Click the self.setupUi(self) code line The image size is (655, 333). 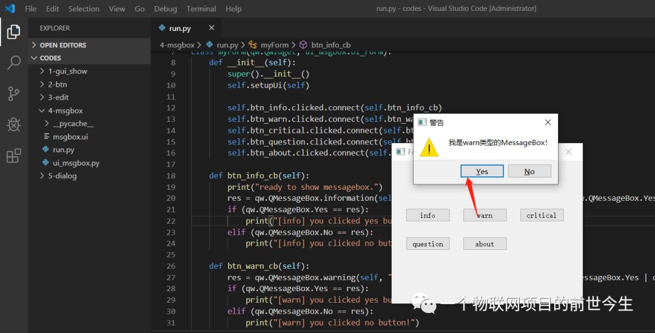click(268, 86)
